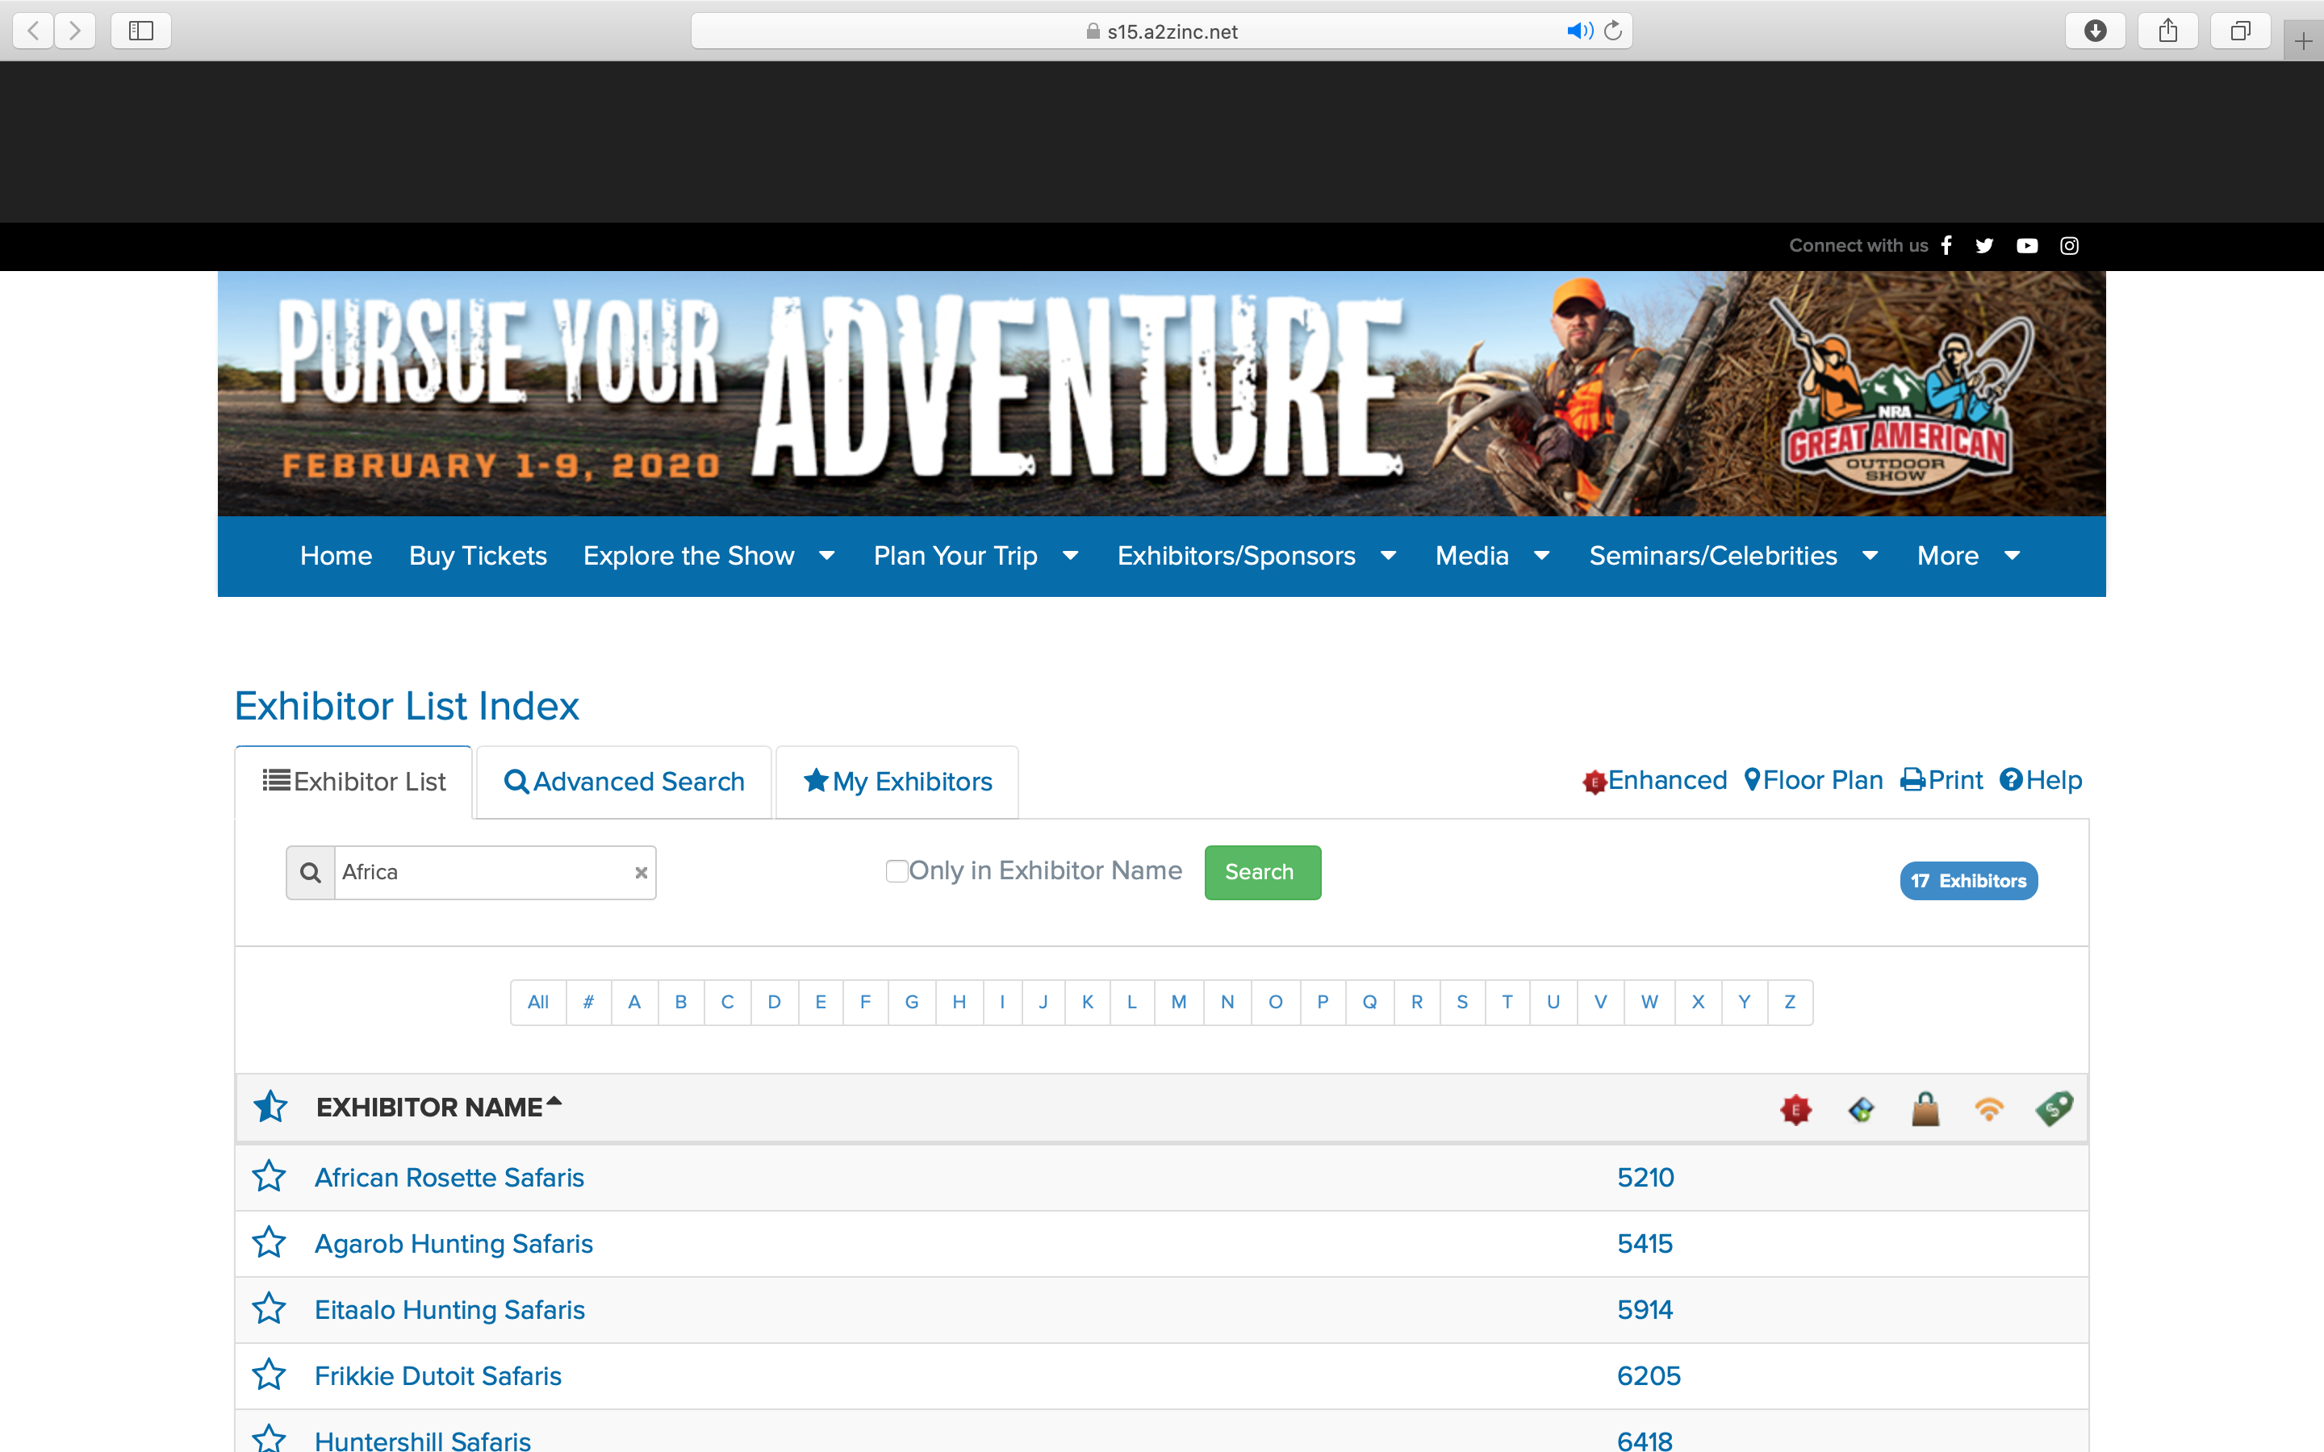Viewport: 2324px width, 1452px height.
Task: Open the Facebook page icon
Action: pos(1946,246)
